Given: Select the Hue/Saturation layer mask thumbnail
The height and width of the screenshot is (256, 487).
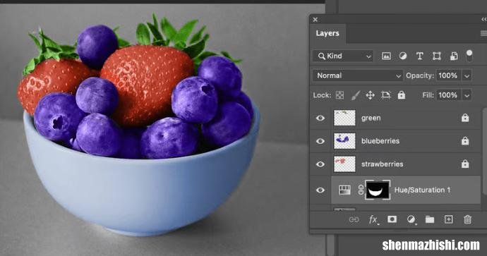Looking at the screenshot, I should 378,190.
